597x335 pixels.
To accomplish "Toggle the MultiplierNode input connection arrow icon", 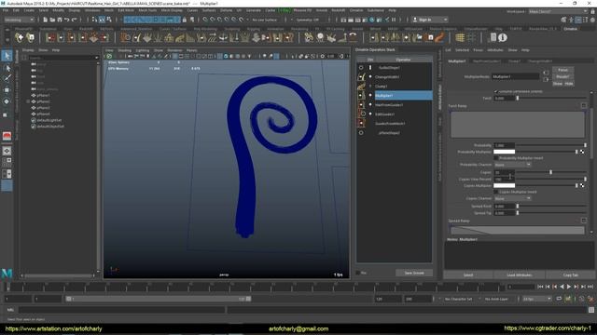I will pyautogui.click(x=546, y=73).
